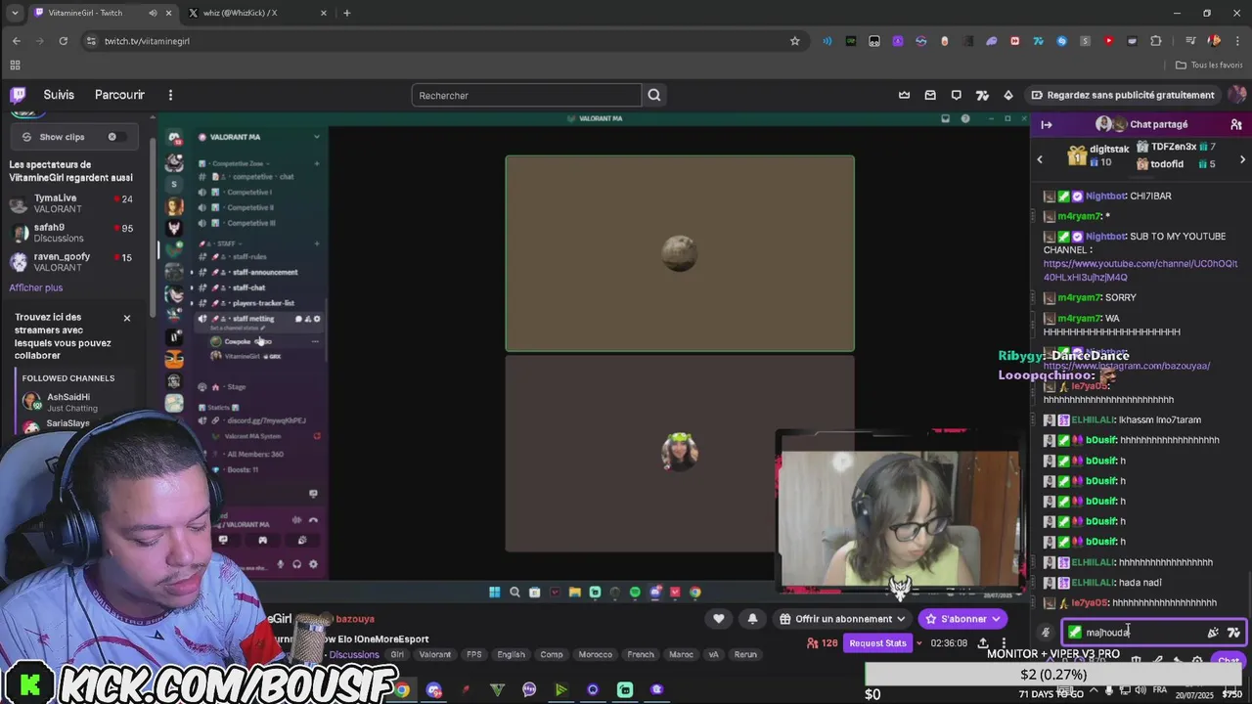
Task: Close the collaborate streamers notice
Action: (126, 318)
